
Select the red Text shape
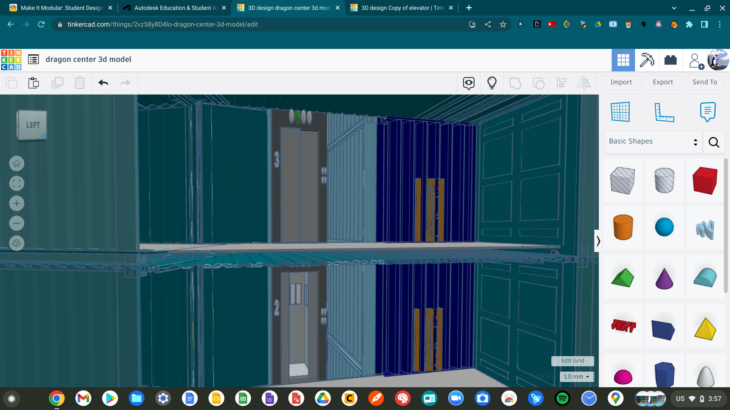click(x=623, y=325)
